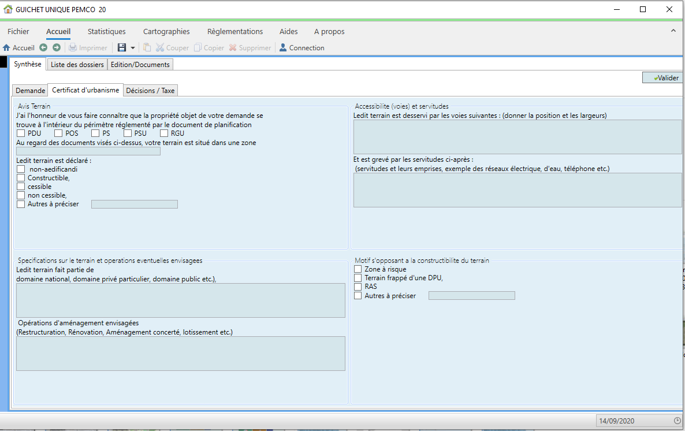Image resolution: width=685 pixels, height=431 pixels.
Task: Click the Connection user icon
Action: coord(282,47)
